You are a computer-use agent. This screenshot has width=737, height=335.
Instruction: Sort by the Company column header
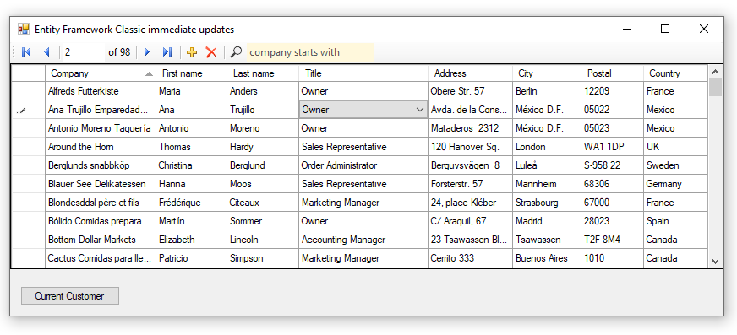101,73
